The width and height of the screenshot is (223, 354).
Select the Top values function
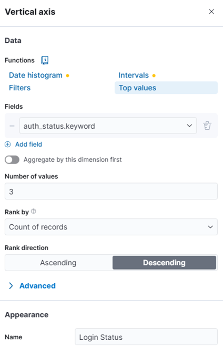166,88
